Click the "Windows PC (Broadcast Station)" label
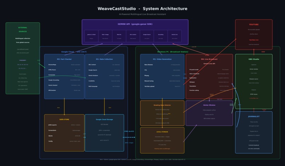This screenshot has height=166, width=285. 173,52
